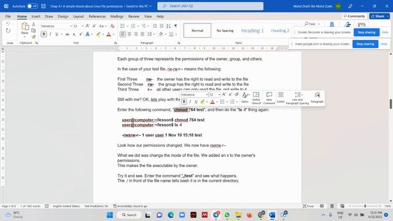Screen dimensions: 393x221
Task: Open Borders dropdown in Paragraph group
Action: [x=176, y=34]
